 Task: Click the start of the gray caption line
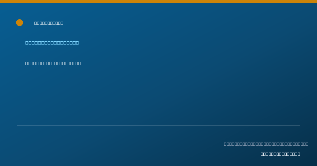[225, 144]
